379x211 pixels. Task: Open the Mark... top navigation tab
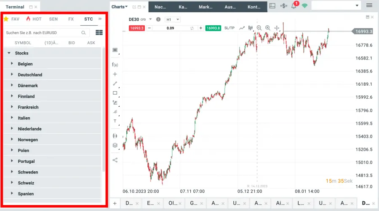(x=206, y=7)
